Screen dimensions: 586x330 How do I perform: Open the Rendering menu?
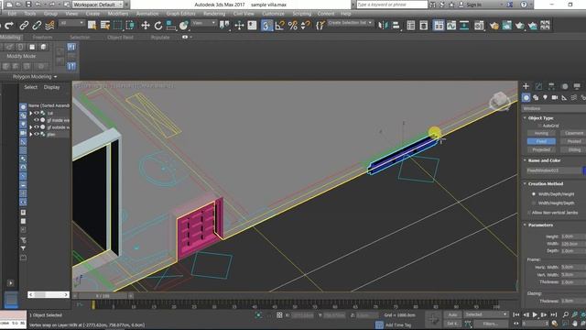point(214,14)
